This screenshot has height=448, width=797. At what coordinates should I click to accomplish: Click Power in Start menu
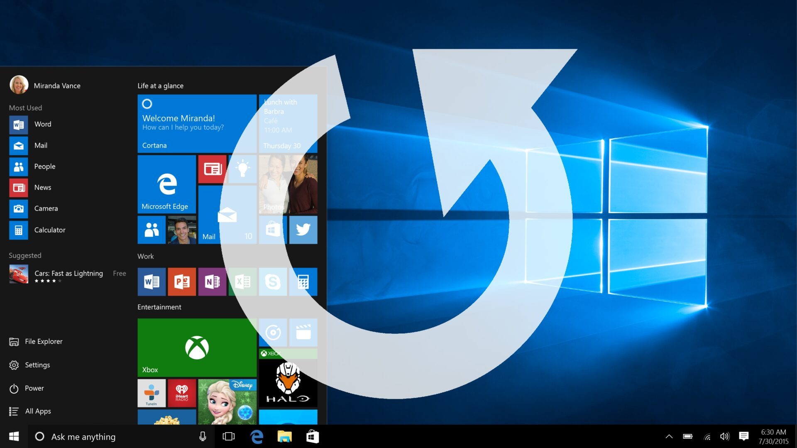[26, 388]
